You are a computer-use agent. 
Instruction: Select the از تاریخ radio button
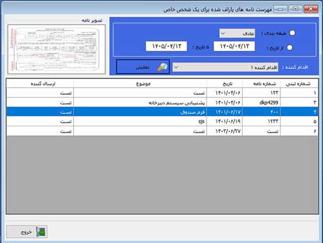pyautogui.click(x=289, y=48)
